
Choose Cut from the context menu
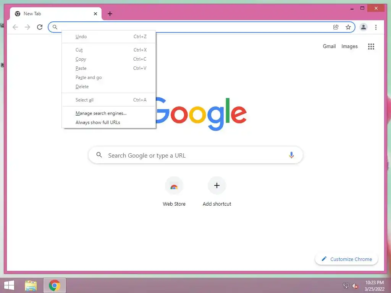point(109,50)
